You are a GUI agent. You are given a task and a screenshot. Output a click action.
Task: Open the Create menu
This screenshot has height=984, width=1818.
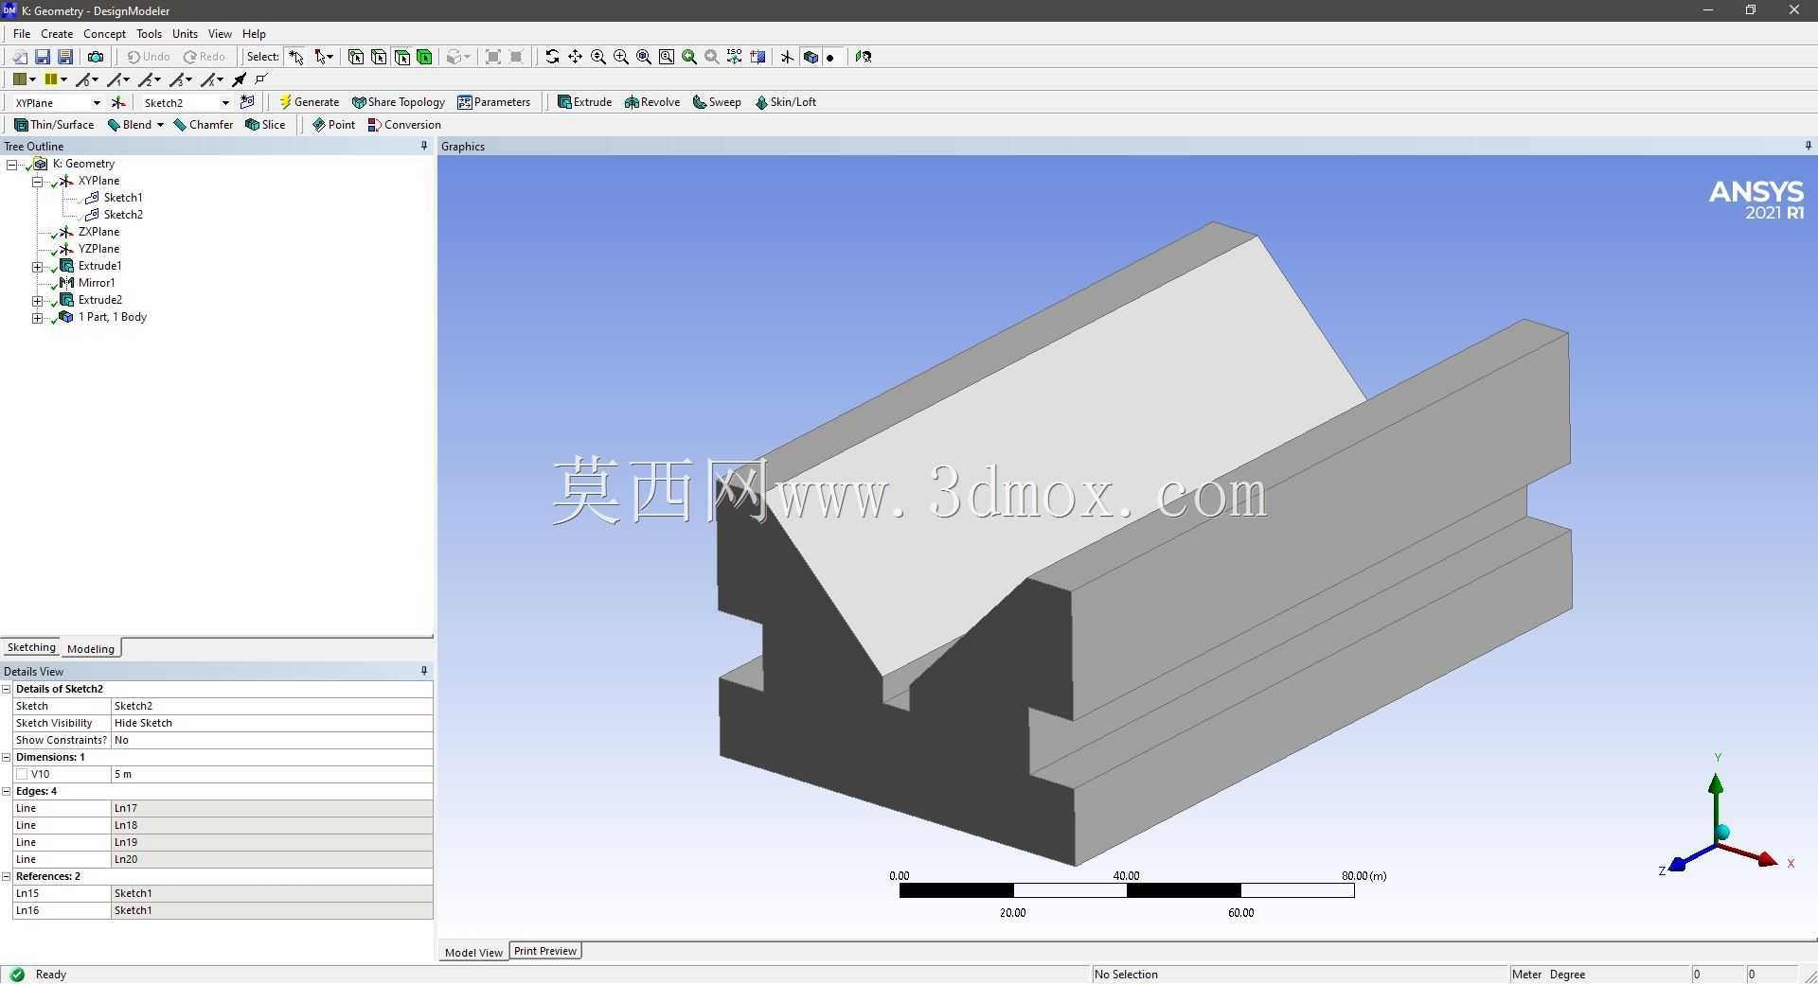[57, 33]
